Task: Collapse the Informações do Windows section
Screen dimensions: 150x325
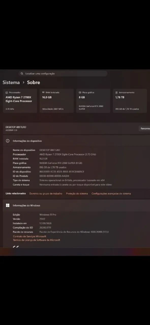Action: 77,205
